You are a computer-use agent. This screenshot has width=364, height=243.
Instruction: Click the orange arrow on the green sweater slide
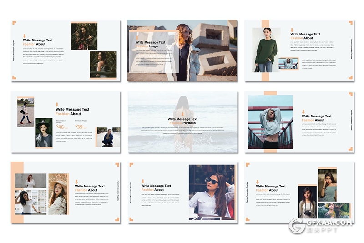(x=292, y=30)
